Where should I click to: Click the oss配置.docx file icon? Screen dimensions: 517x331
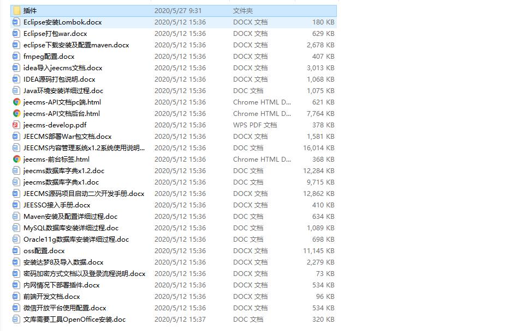click(16, 251)
